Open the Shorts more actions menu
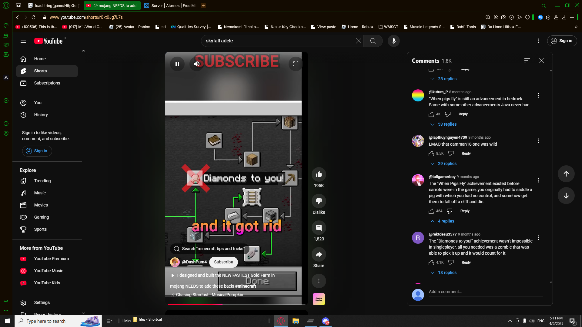582x327 pixels. tap(319, 281)
